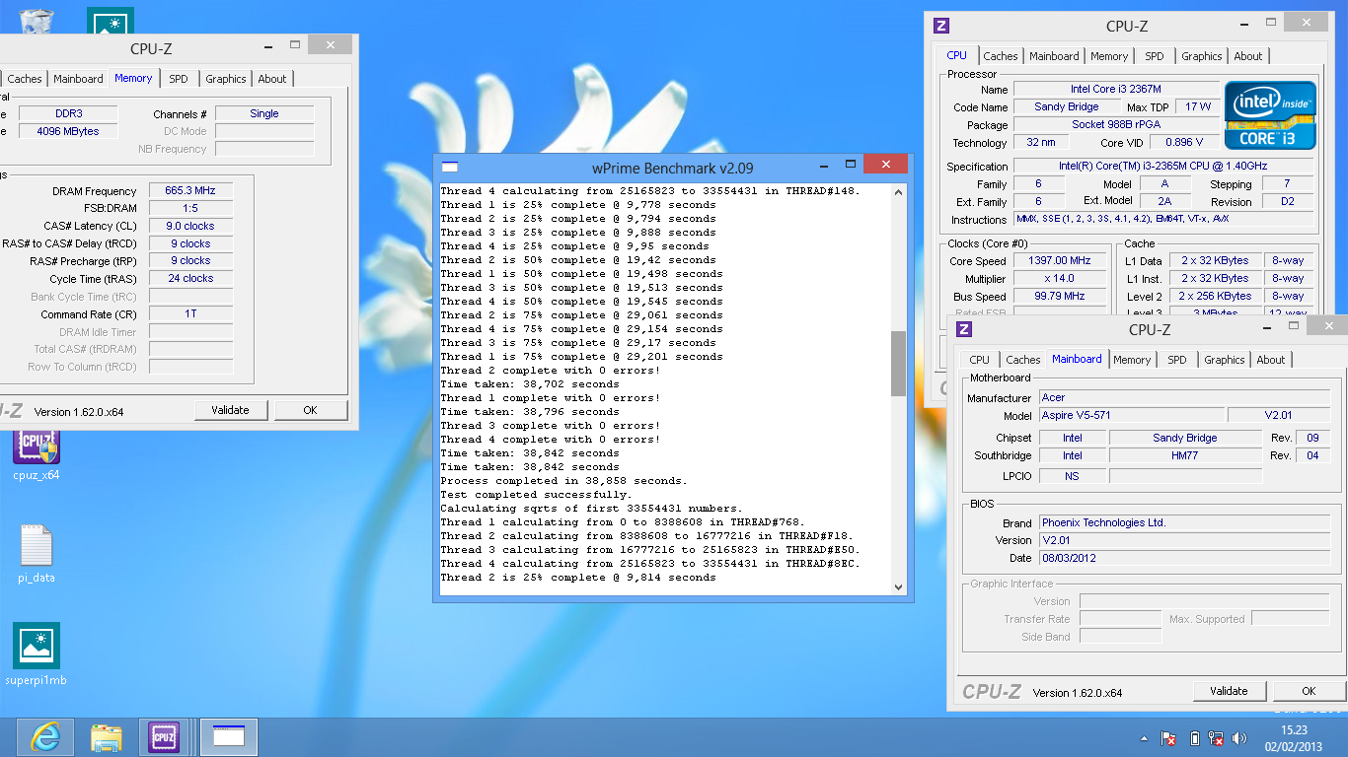Click the Z icon in CPU-Z CPU window title
The image size is (1348, 757).
[941, 26]
